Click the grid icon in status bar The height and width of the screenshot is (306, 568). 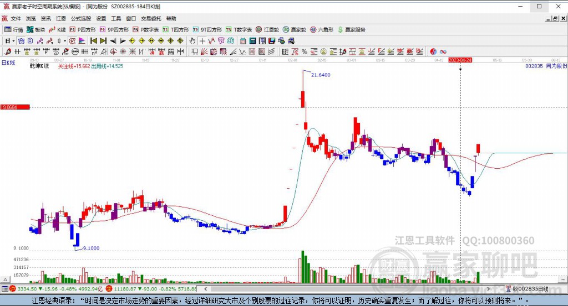click(4, 289)
